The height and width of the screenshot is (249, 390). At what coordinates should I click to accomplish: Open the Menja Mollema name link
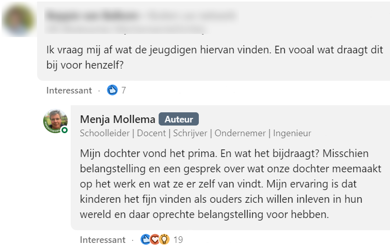pyautogui.click(x=117, y=119)
